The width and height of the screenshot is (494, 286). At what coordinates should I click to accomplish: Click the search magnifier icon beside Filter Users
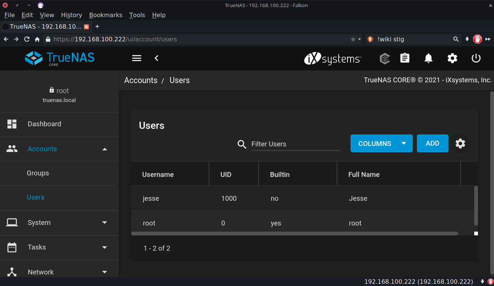pos(242,144)
